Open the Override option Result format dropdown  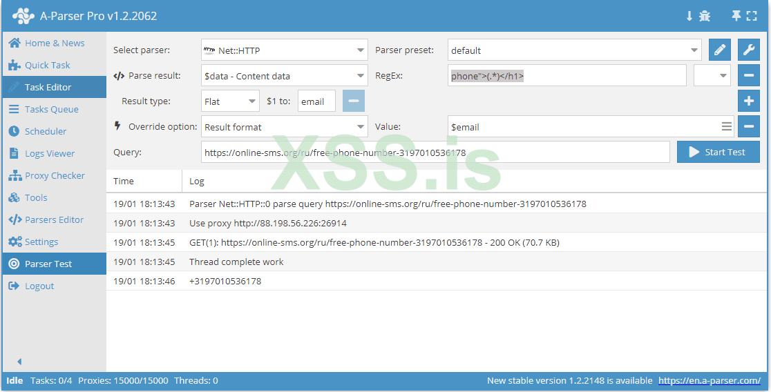[x=284, y=127]
